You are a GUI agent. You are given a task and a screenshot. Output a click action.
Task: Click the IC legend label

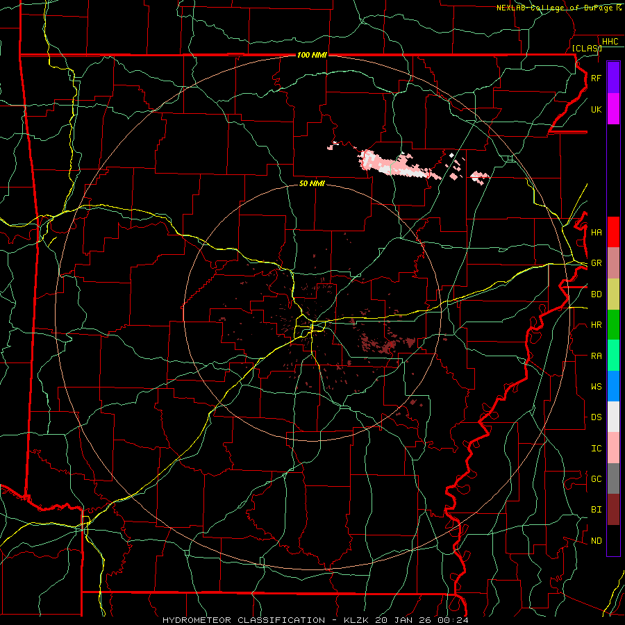(596, 448)
